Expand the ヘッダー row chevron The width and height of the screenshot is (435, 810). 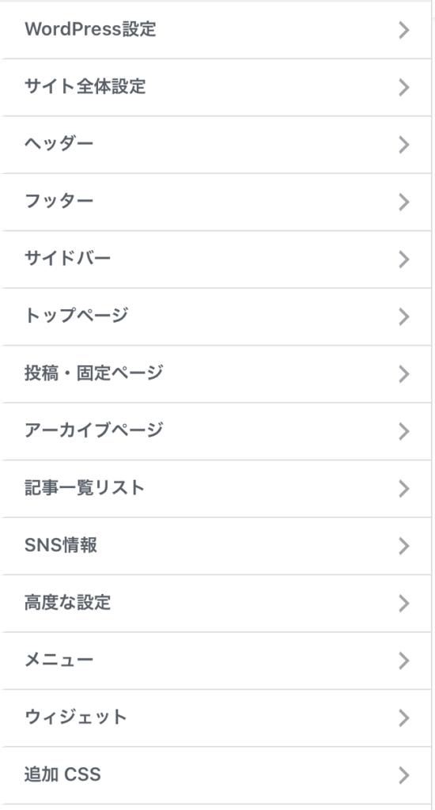pos(404,145)
